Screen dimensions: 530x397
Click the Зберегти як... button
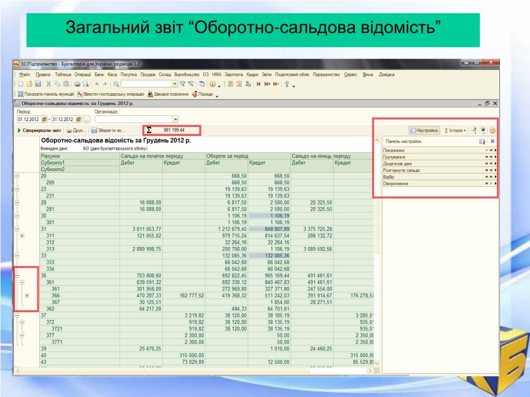point(108,130)
